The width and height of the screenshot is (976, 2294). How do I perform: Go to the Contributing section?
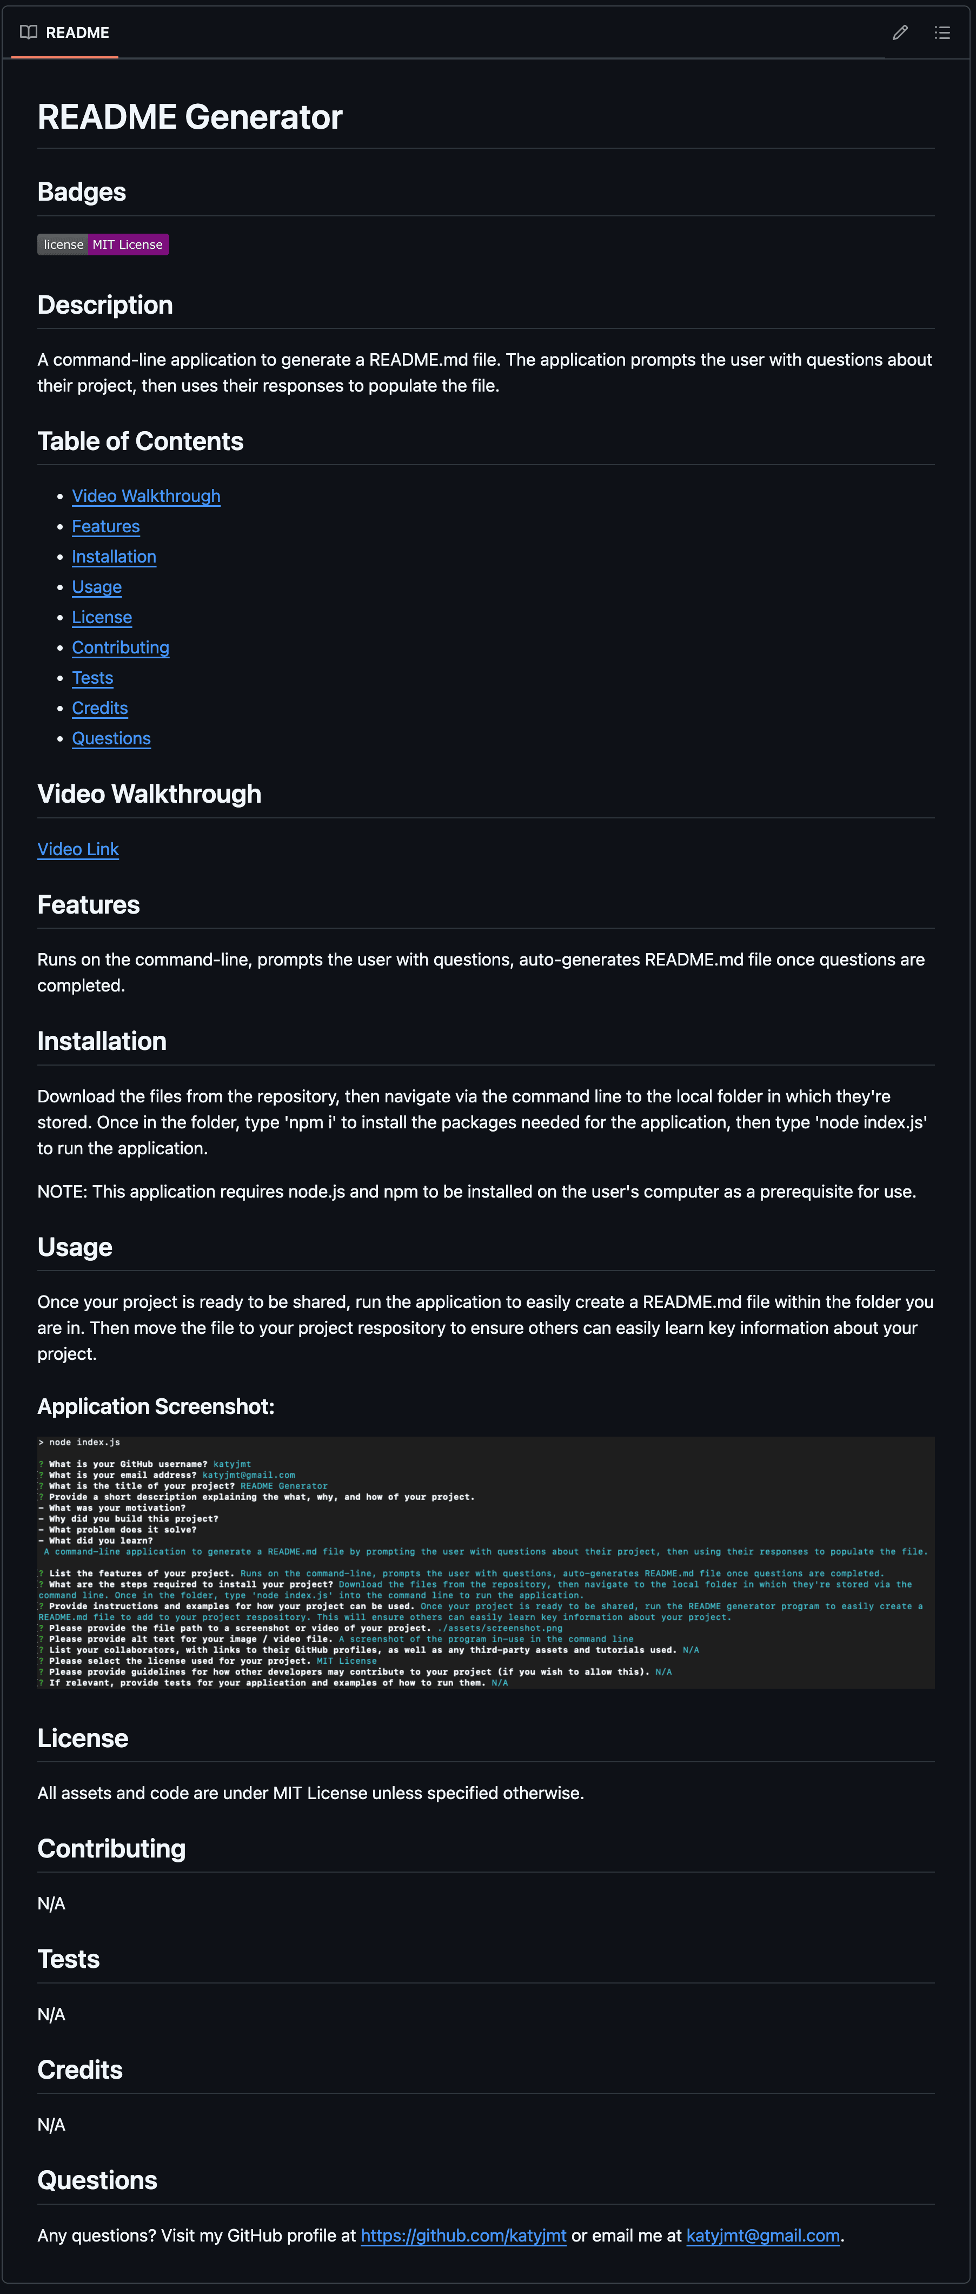(120, 647)
